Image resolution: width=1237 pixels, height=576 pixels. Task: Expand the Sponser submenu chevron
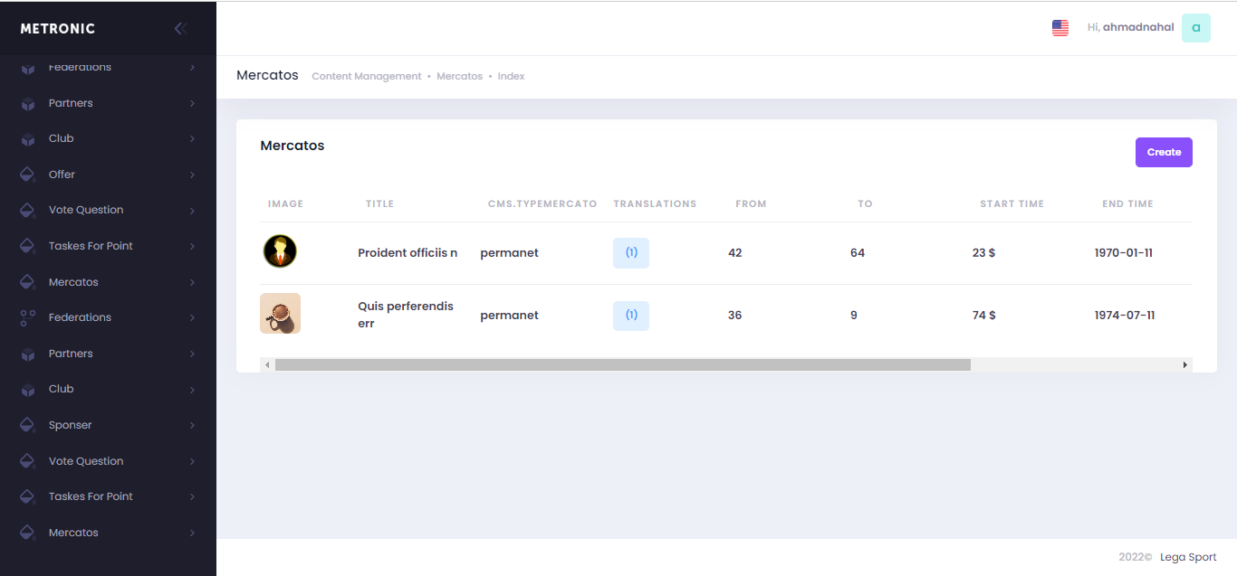(192, 425)
